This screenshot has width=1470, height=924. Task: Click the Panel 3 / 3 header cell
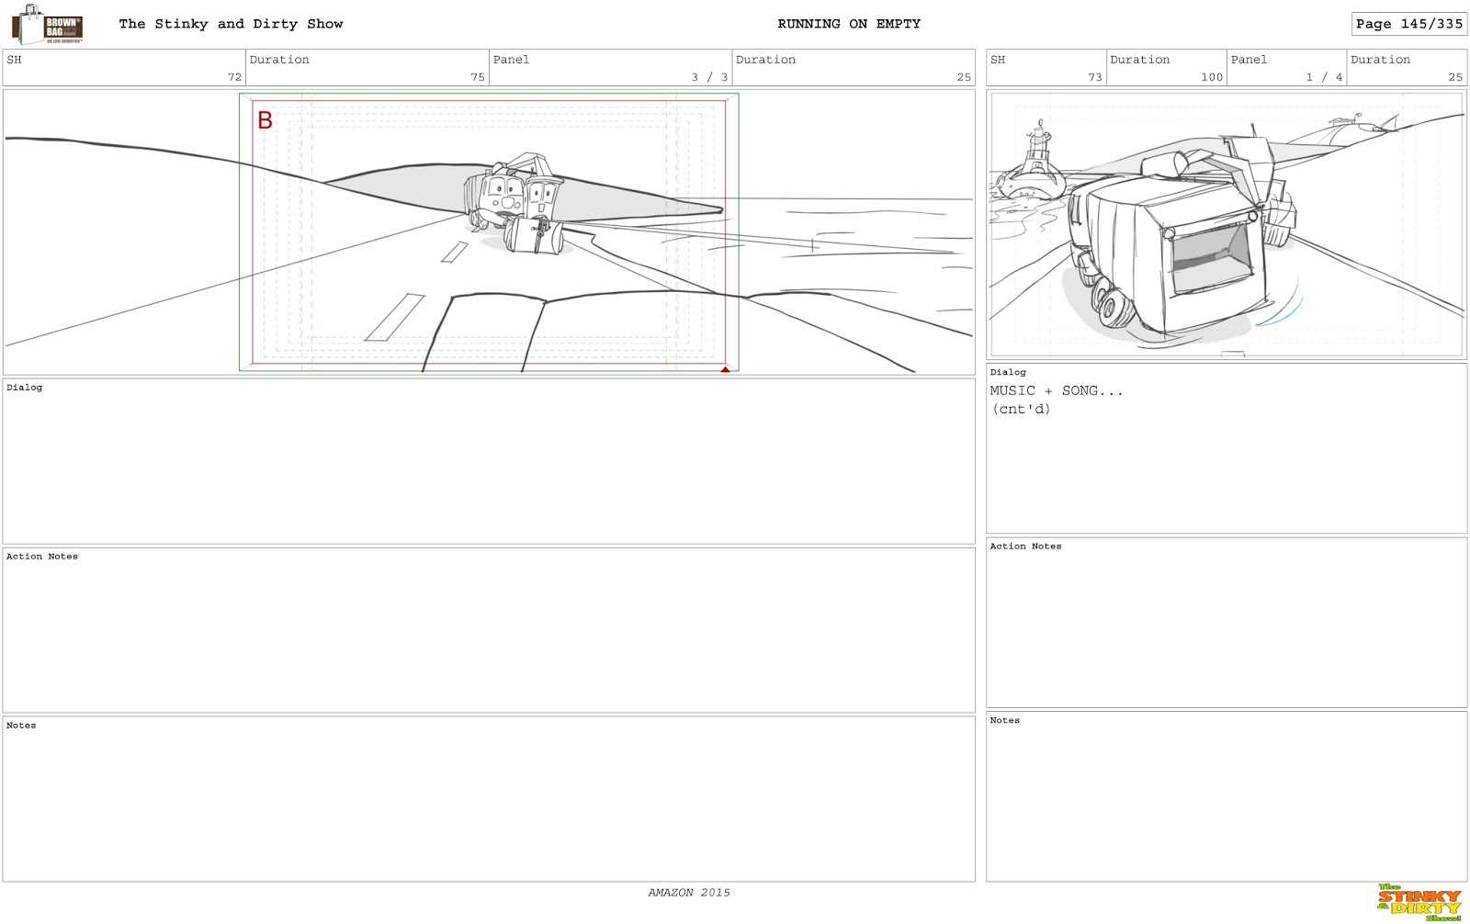610,68
